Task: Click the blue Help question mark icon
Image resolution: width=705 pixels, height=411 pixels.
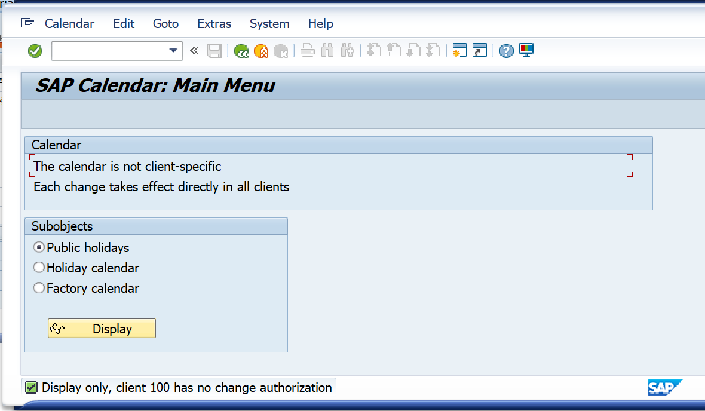Action: 506,51
